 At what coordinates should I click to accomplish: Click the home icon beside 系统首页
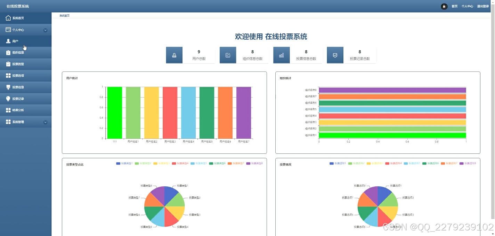[8, 18]
